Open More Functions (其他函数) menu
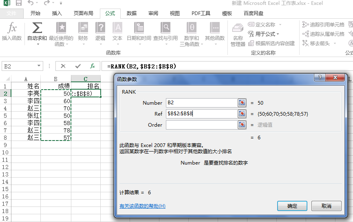The image size is (353, 222). [215, 33]
